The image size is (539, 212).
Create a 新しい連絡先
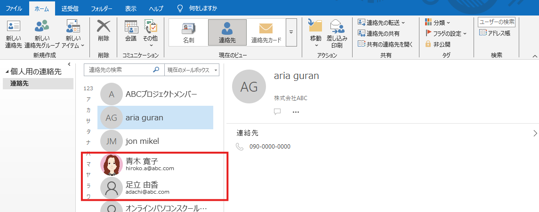click(x=14, y=34)
